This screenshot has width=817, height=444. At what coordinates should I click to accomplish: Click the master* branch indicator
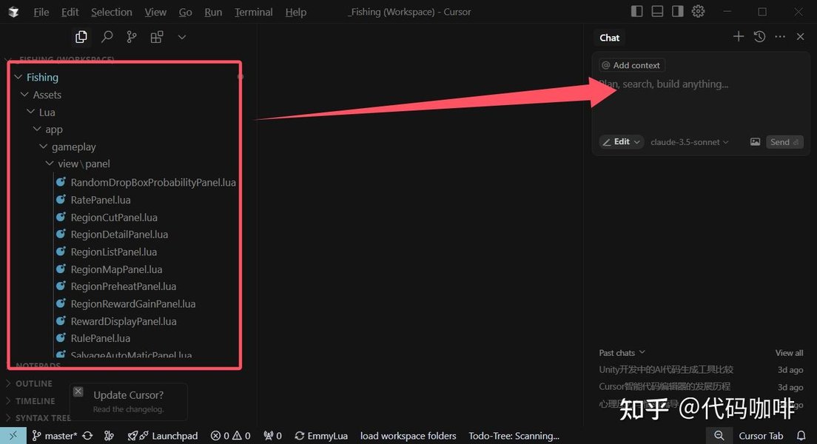click(x=54, y=436)
